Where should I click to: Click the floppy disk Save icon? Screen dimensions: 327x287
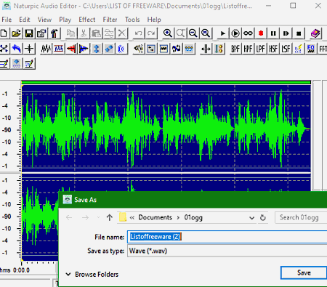[29, 33]
